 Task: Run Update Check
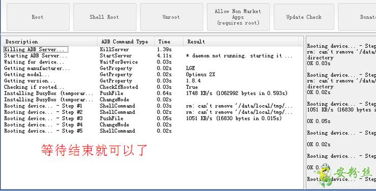(x=304, y=17)
